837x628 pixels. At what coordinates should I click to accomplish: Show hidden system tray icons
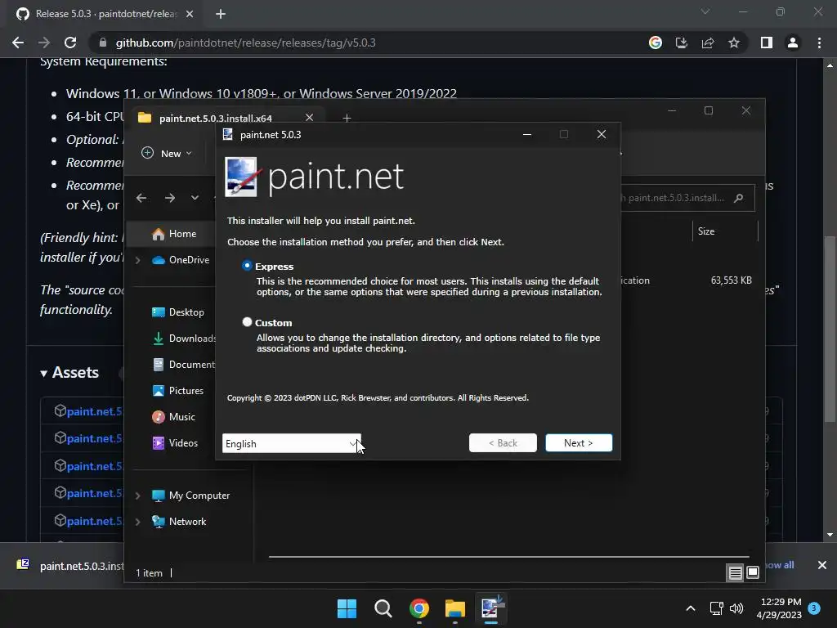(690, 608)
